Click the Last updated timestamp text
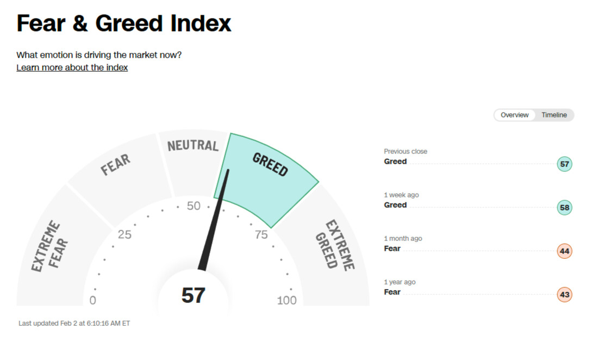The image size is (592, 341). pos(74,323)
